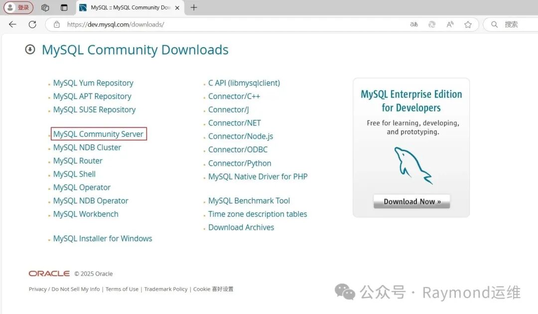Click the address bar URL
Image resolution: width=538 pixels, height=314 pixels.
coord(116,24)
